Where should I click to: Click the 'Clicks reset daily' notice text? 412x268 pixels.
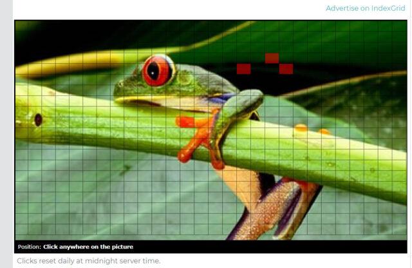(89, 261)
